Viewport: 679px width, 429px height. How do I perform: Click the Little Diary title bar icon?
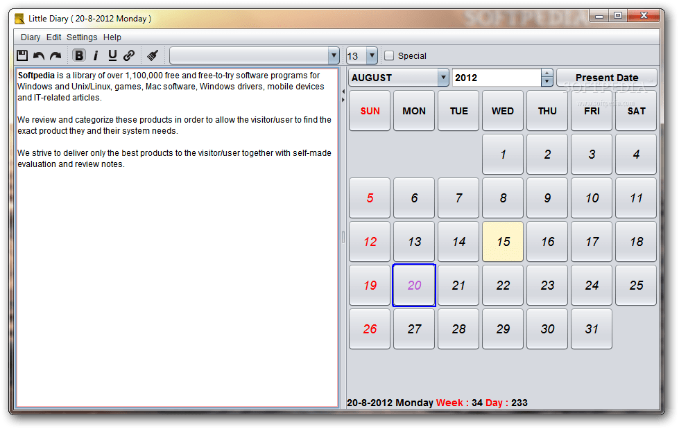pos(19,19)
